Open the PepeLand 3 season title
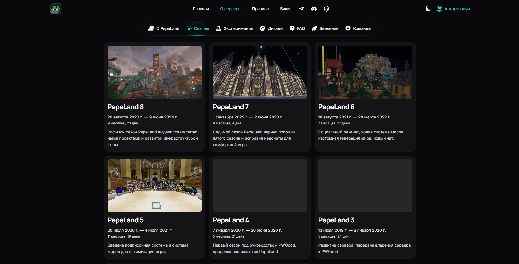 point(336,220)
